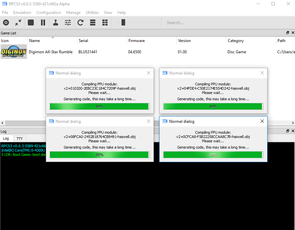Open the File menu
Viewport: 295px width, 230px height.
(5, 13)
